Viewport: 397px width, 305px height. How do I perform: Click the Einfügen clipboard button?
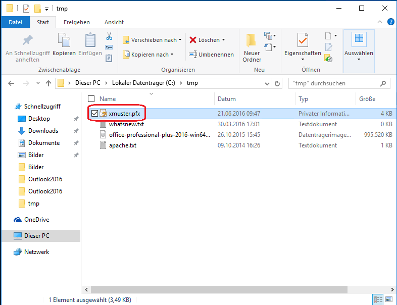click(90, 44)
